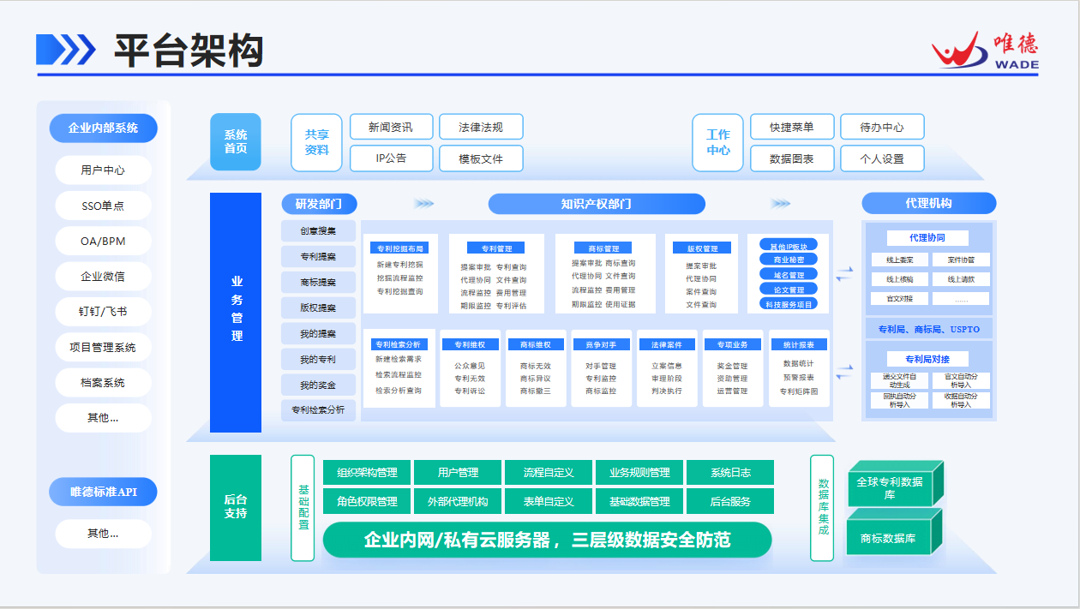Click the OA/BPM item
1080x609 pixels.
coord(103,241)
